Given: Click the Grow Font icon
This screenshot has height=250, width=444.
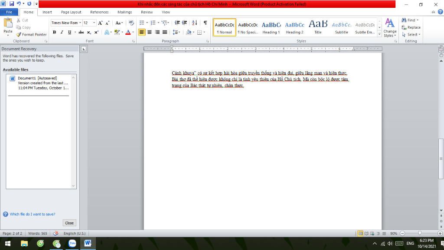Looking at the screenshot, I should (x=100, y=23).
